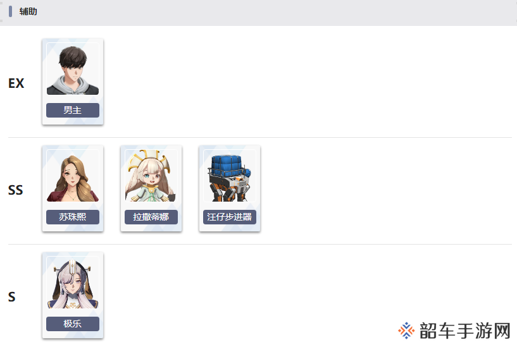
Task: Select the EX tier label
Action: point(16,83)
